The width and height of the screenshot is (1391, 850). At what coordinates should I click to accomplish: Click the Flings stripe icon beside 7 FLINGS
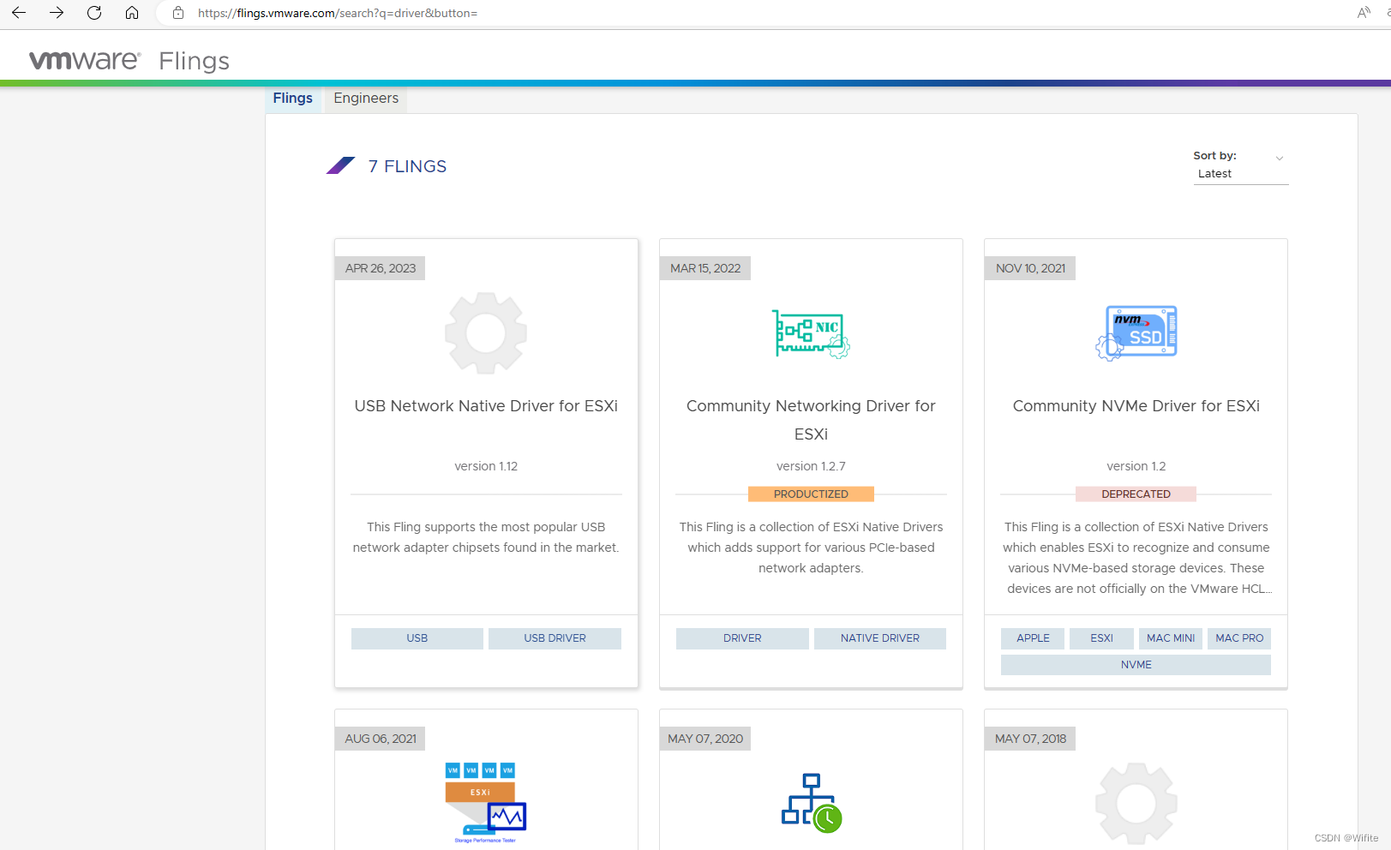(340, 165)
